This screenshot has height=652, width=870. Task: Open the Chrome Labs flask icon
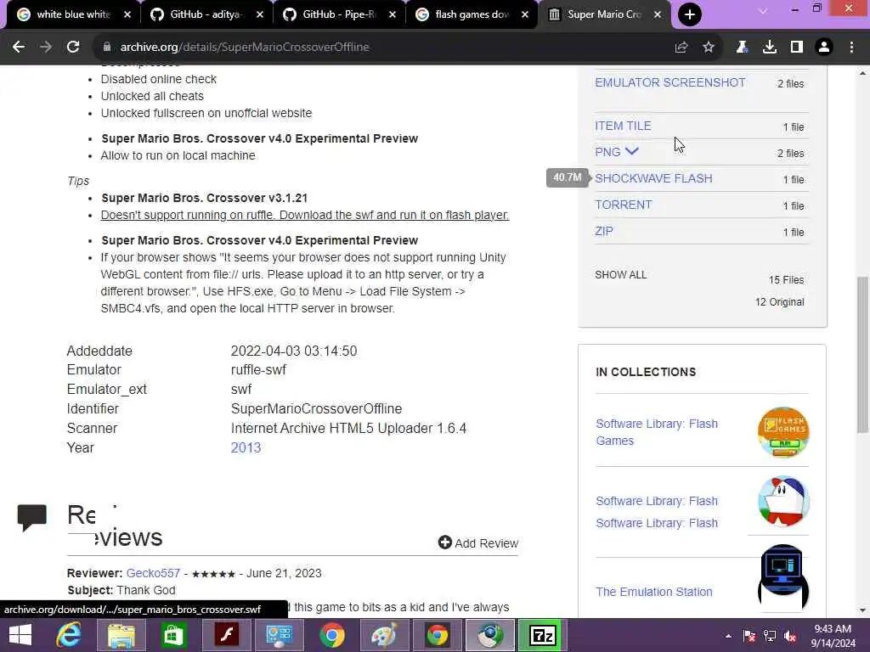[x=742, y=48]
